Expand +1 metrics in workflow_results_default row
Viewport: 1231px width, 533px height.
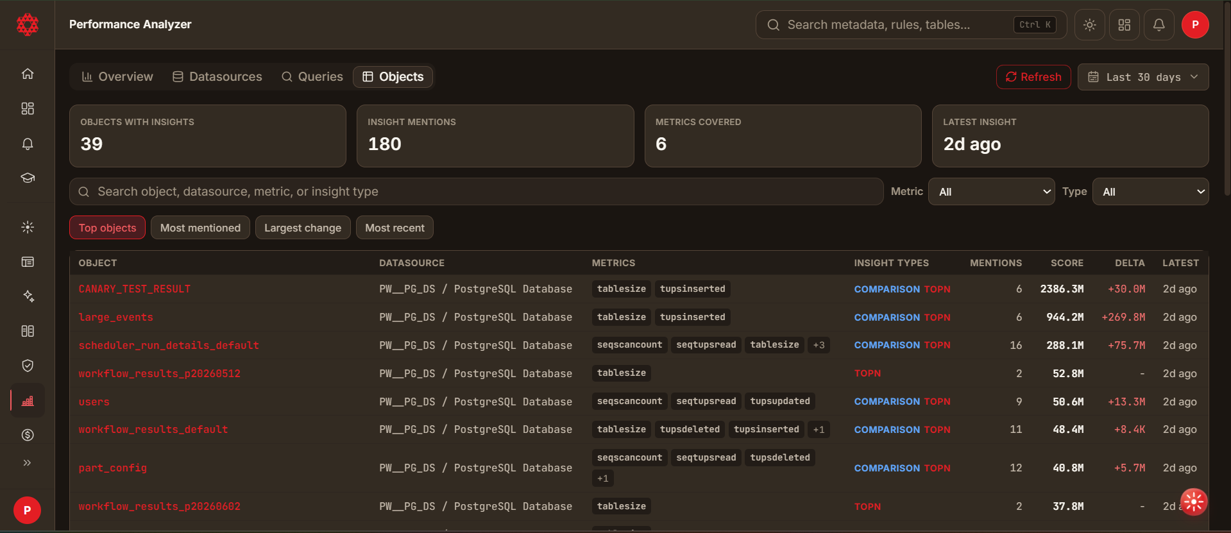pos(819,430)
